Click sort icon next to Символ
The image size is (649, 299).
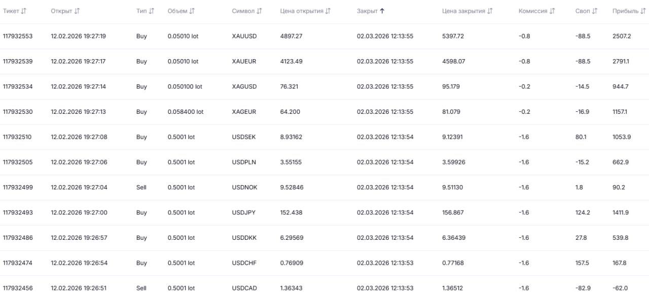click(x=259, y=11)
